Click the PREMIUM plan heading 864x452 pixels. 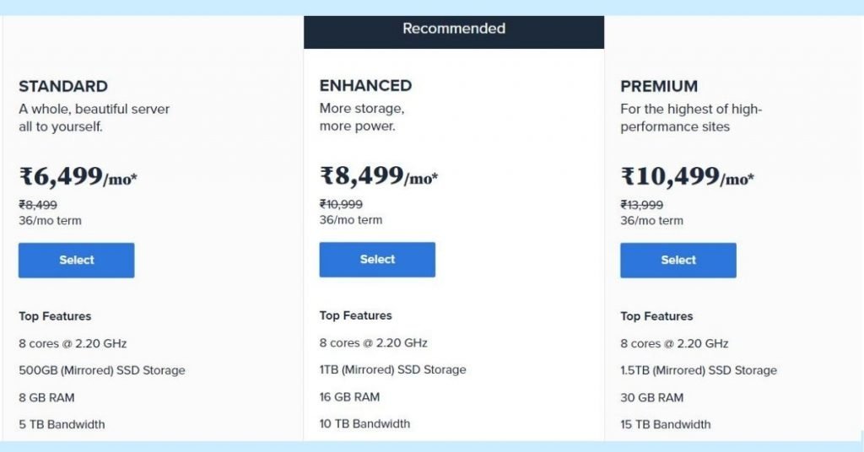point(659,86)
